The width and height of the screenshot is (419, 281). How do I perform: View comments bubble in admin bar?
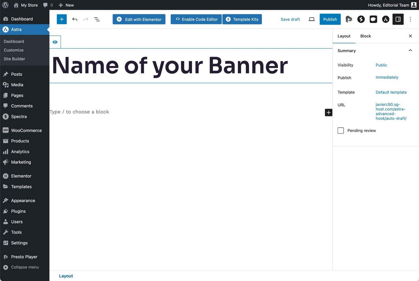point(48,5)
